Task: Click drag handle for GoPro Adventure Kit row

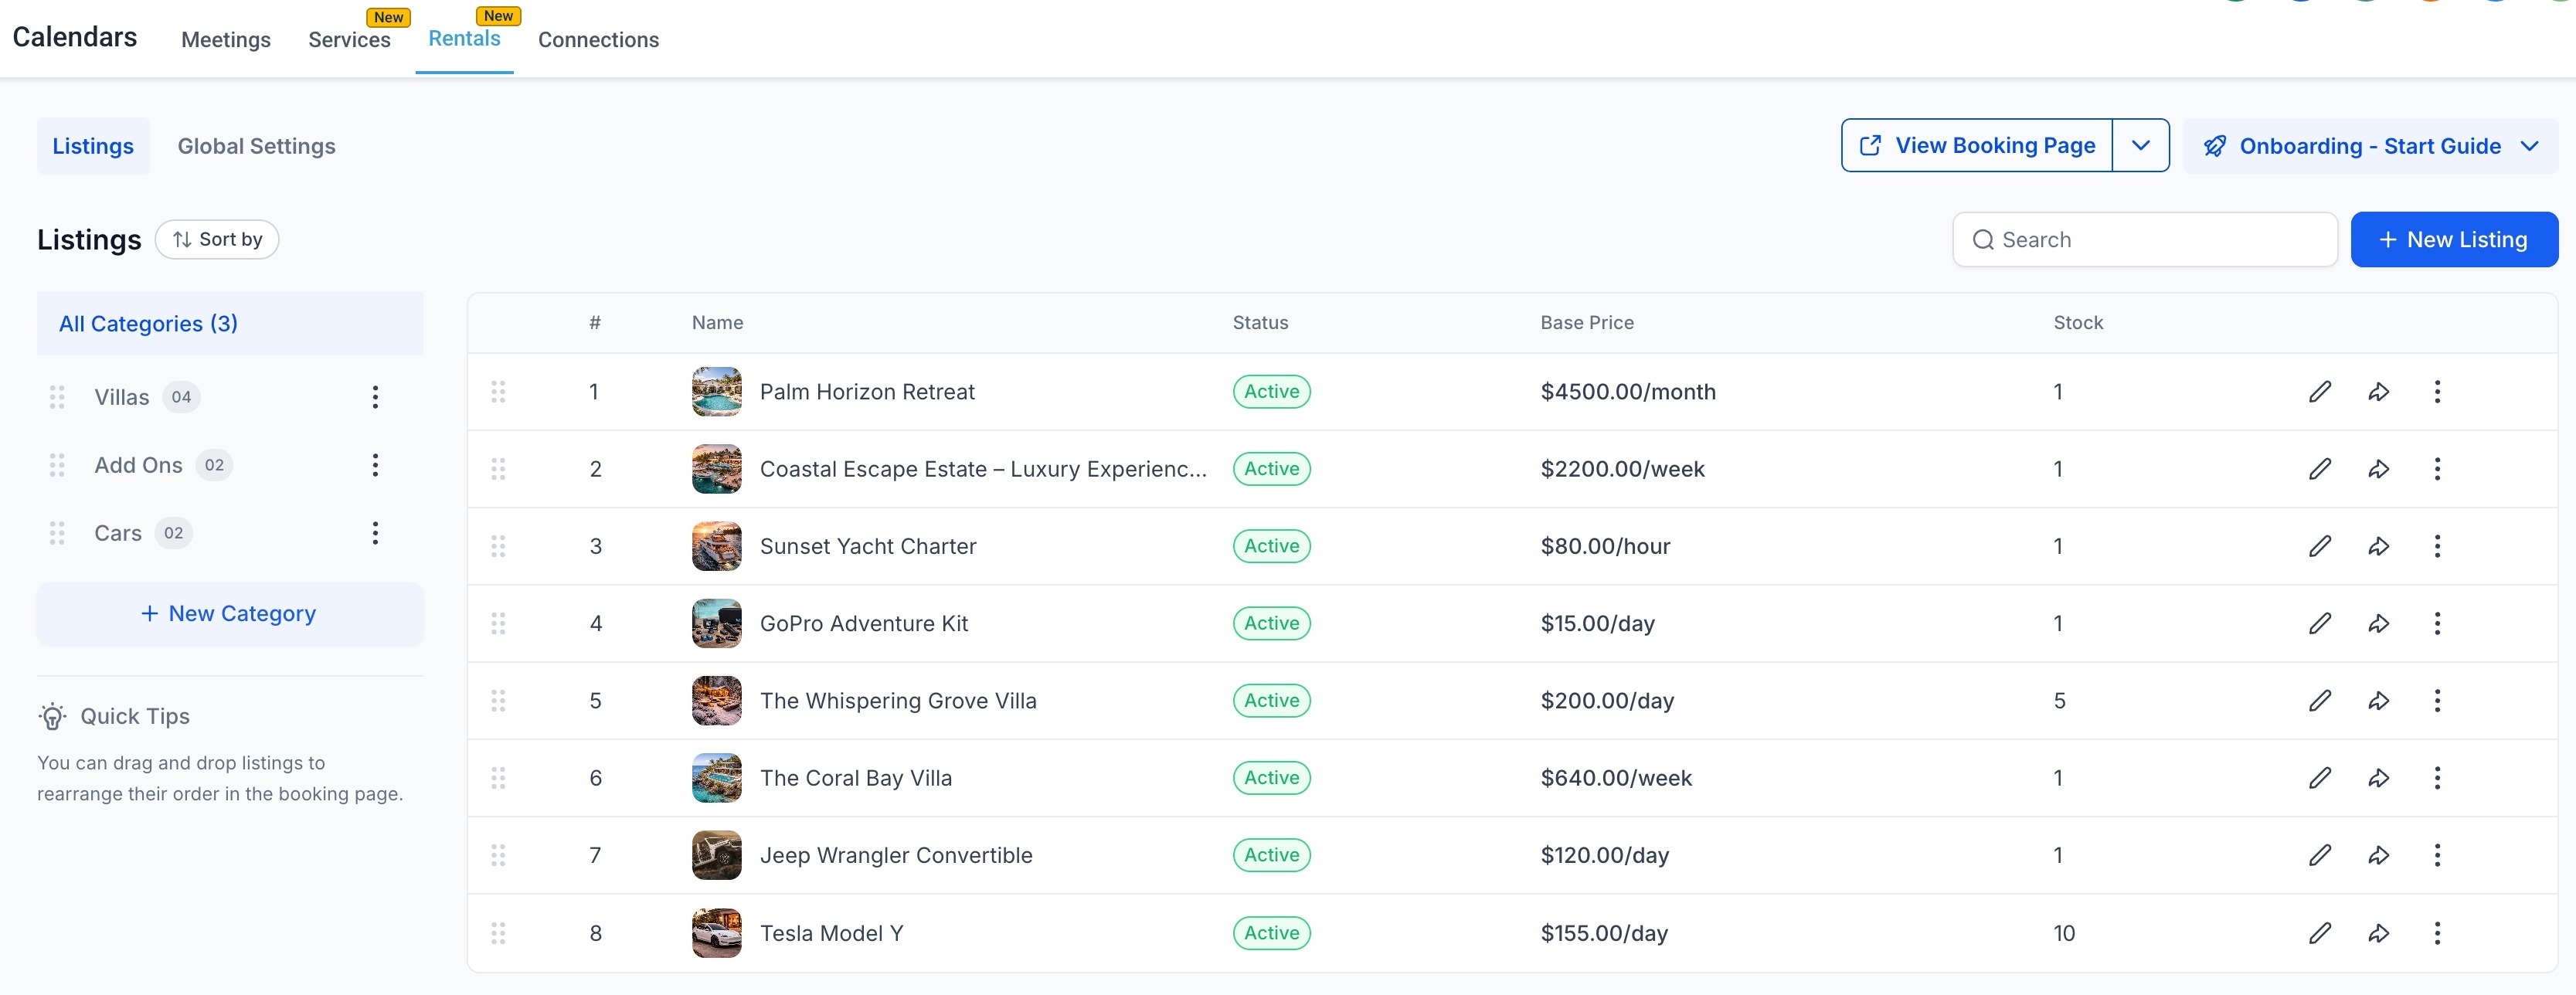Action: (498, 624)
